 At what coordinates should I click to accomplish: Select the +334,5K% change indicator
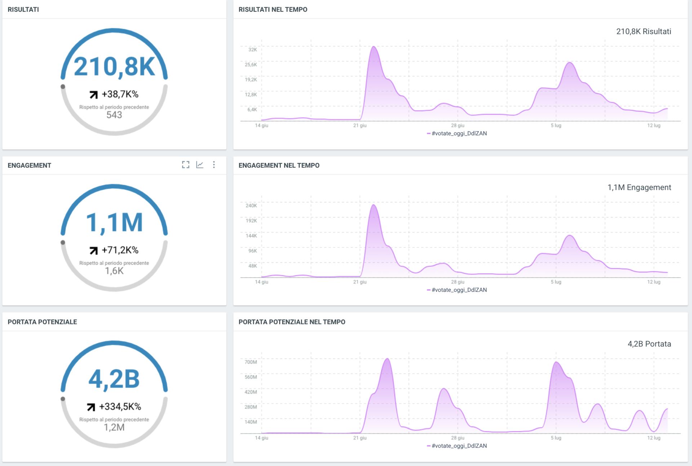click(x=114, y=406)
